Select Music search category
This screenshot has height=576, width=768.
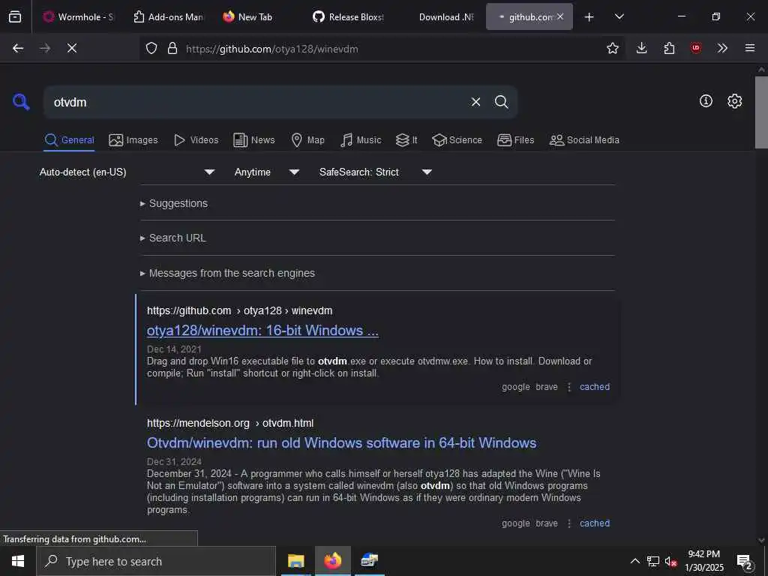pyautogui.click(x=361, y=140)
